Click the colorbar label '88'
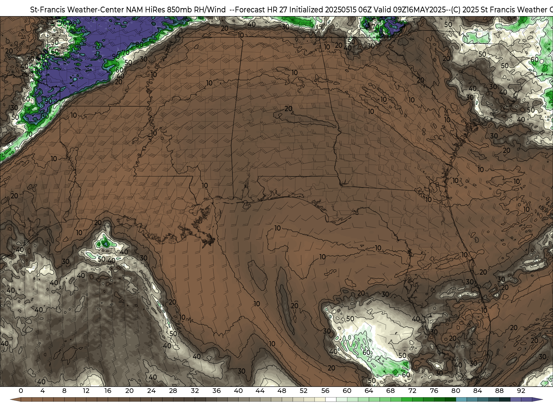Viewport: 553px width, 403px height. 499,391
